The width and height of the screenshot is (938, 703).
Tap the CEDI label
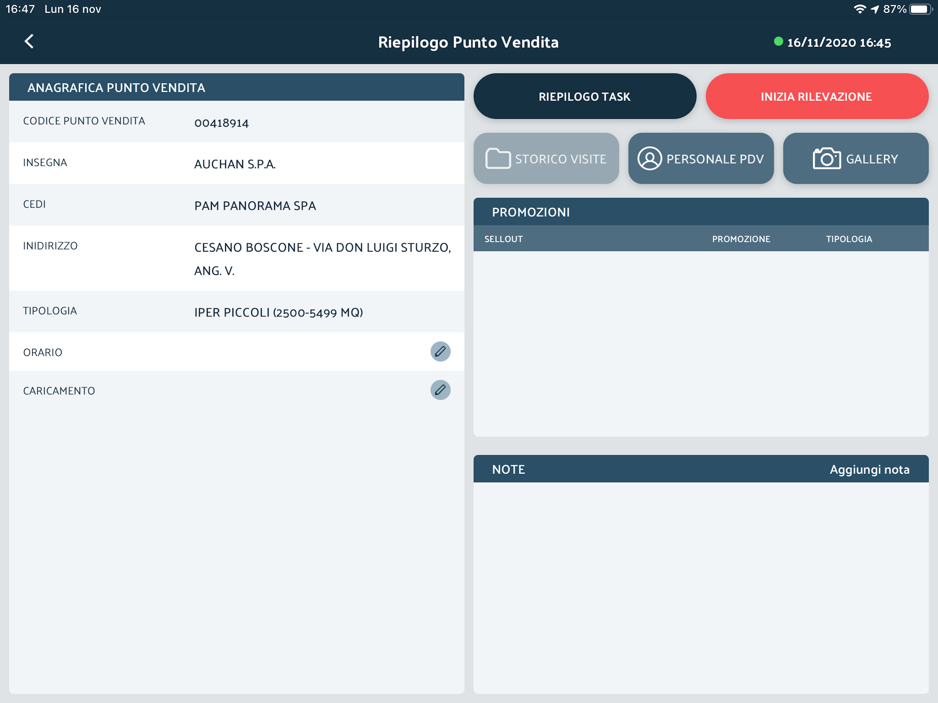point(34,204)
